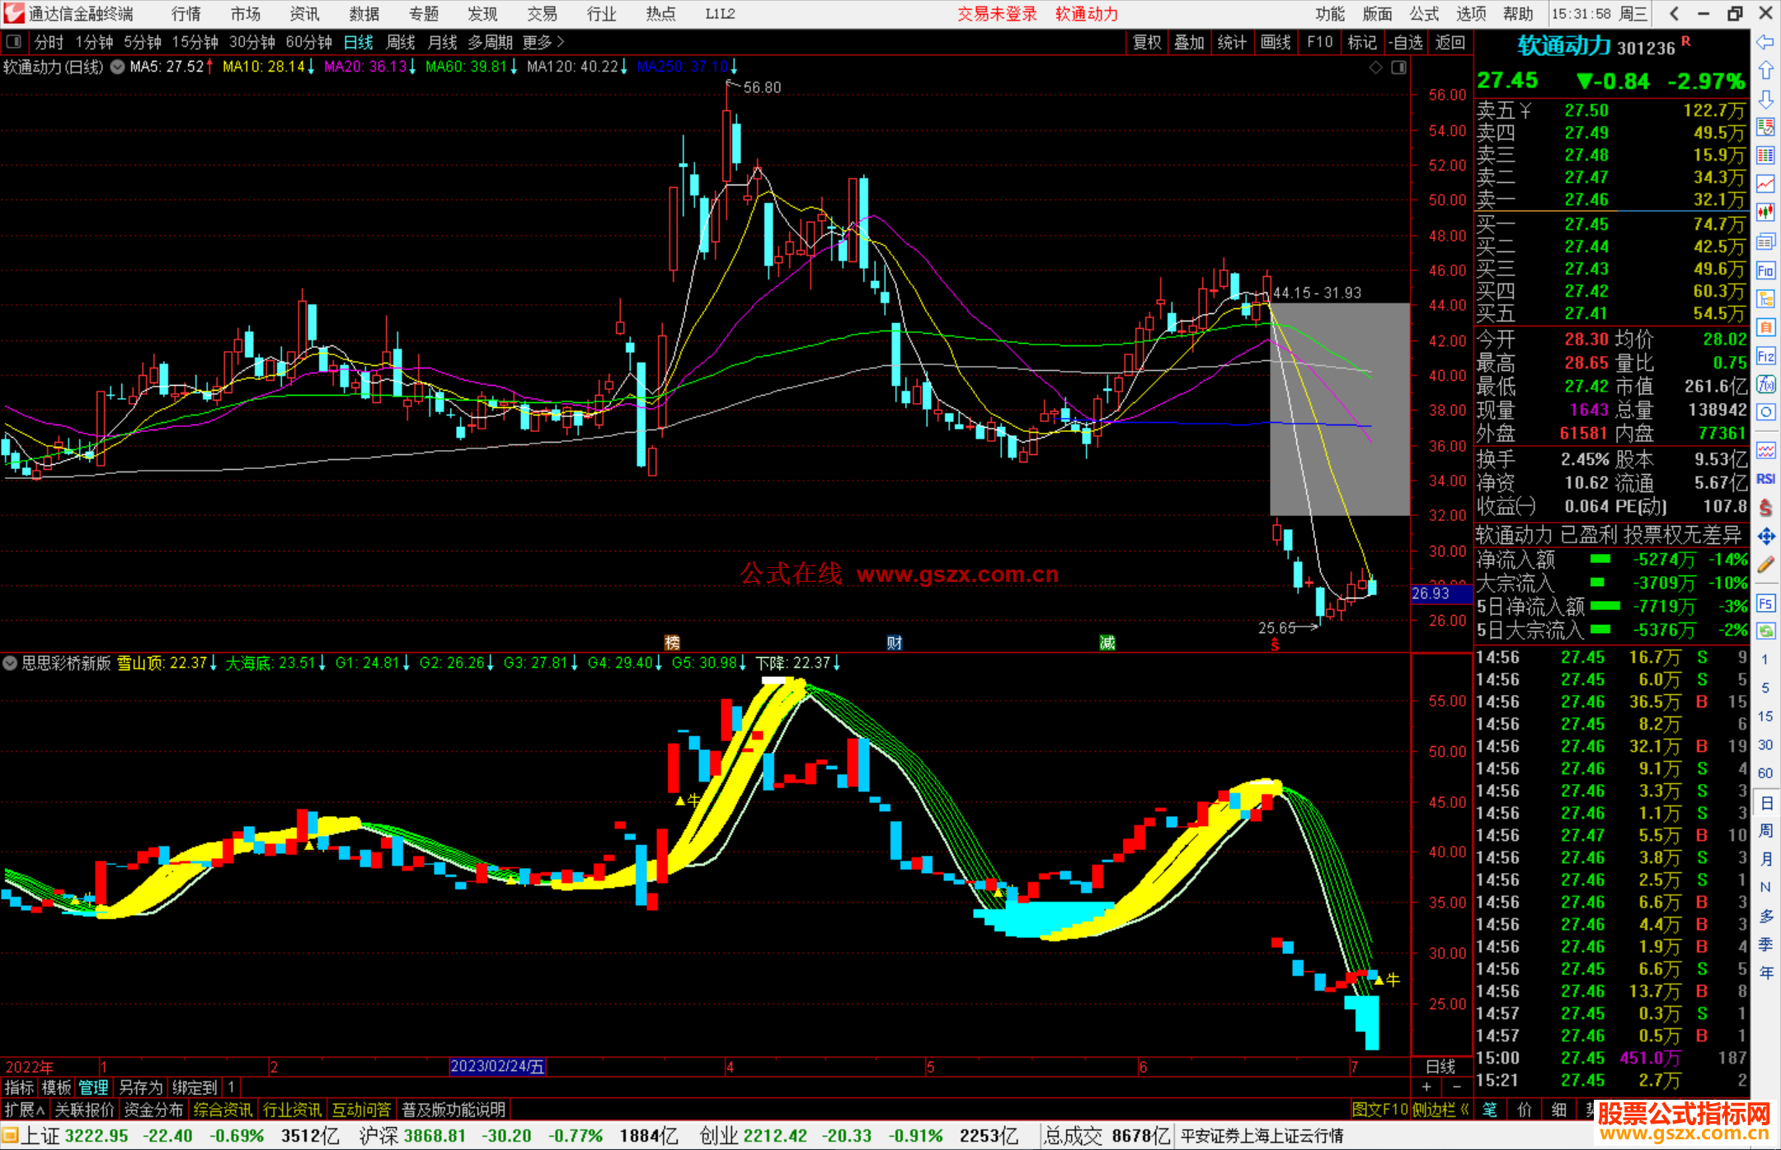This screenshot has height=1150, width=1781.
Task: Expand the 更多 periods chevron
Action: click(561, 42)
